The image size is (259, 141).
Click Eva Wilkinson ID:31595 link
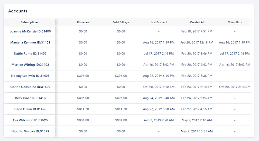click(30, 120)
